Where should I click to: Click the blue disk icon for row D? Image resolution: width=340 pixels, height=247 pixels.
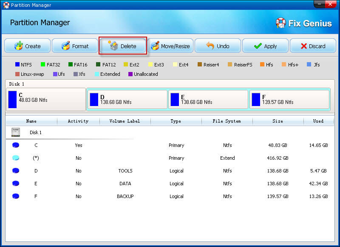pos(16,171)
